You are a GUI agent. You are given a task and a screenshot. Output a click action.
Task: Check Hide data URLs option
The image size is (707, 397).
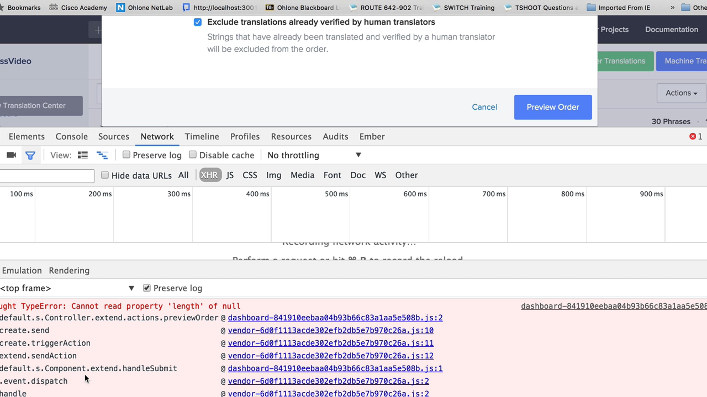(105, 175)
